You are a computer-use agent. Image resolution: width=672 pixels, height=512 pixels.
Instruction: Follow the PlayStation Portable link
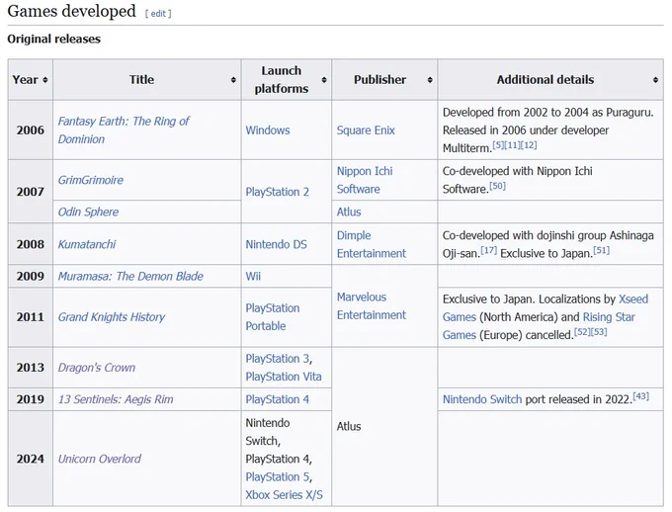[273, 317]
